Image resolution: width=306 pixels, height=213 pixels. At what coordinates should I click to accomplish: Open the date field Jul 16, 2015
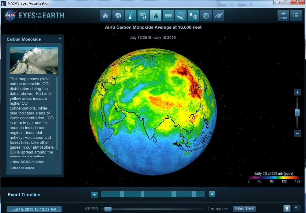pos(34,209)
